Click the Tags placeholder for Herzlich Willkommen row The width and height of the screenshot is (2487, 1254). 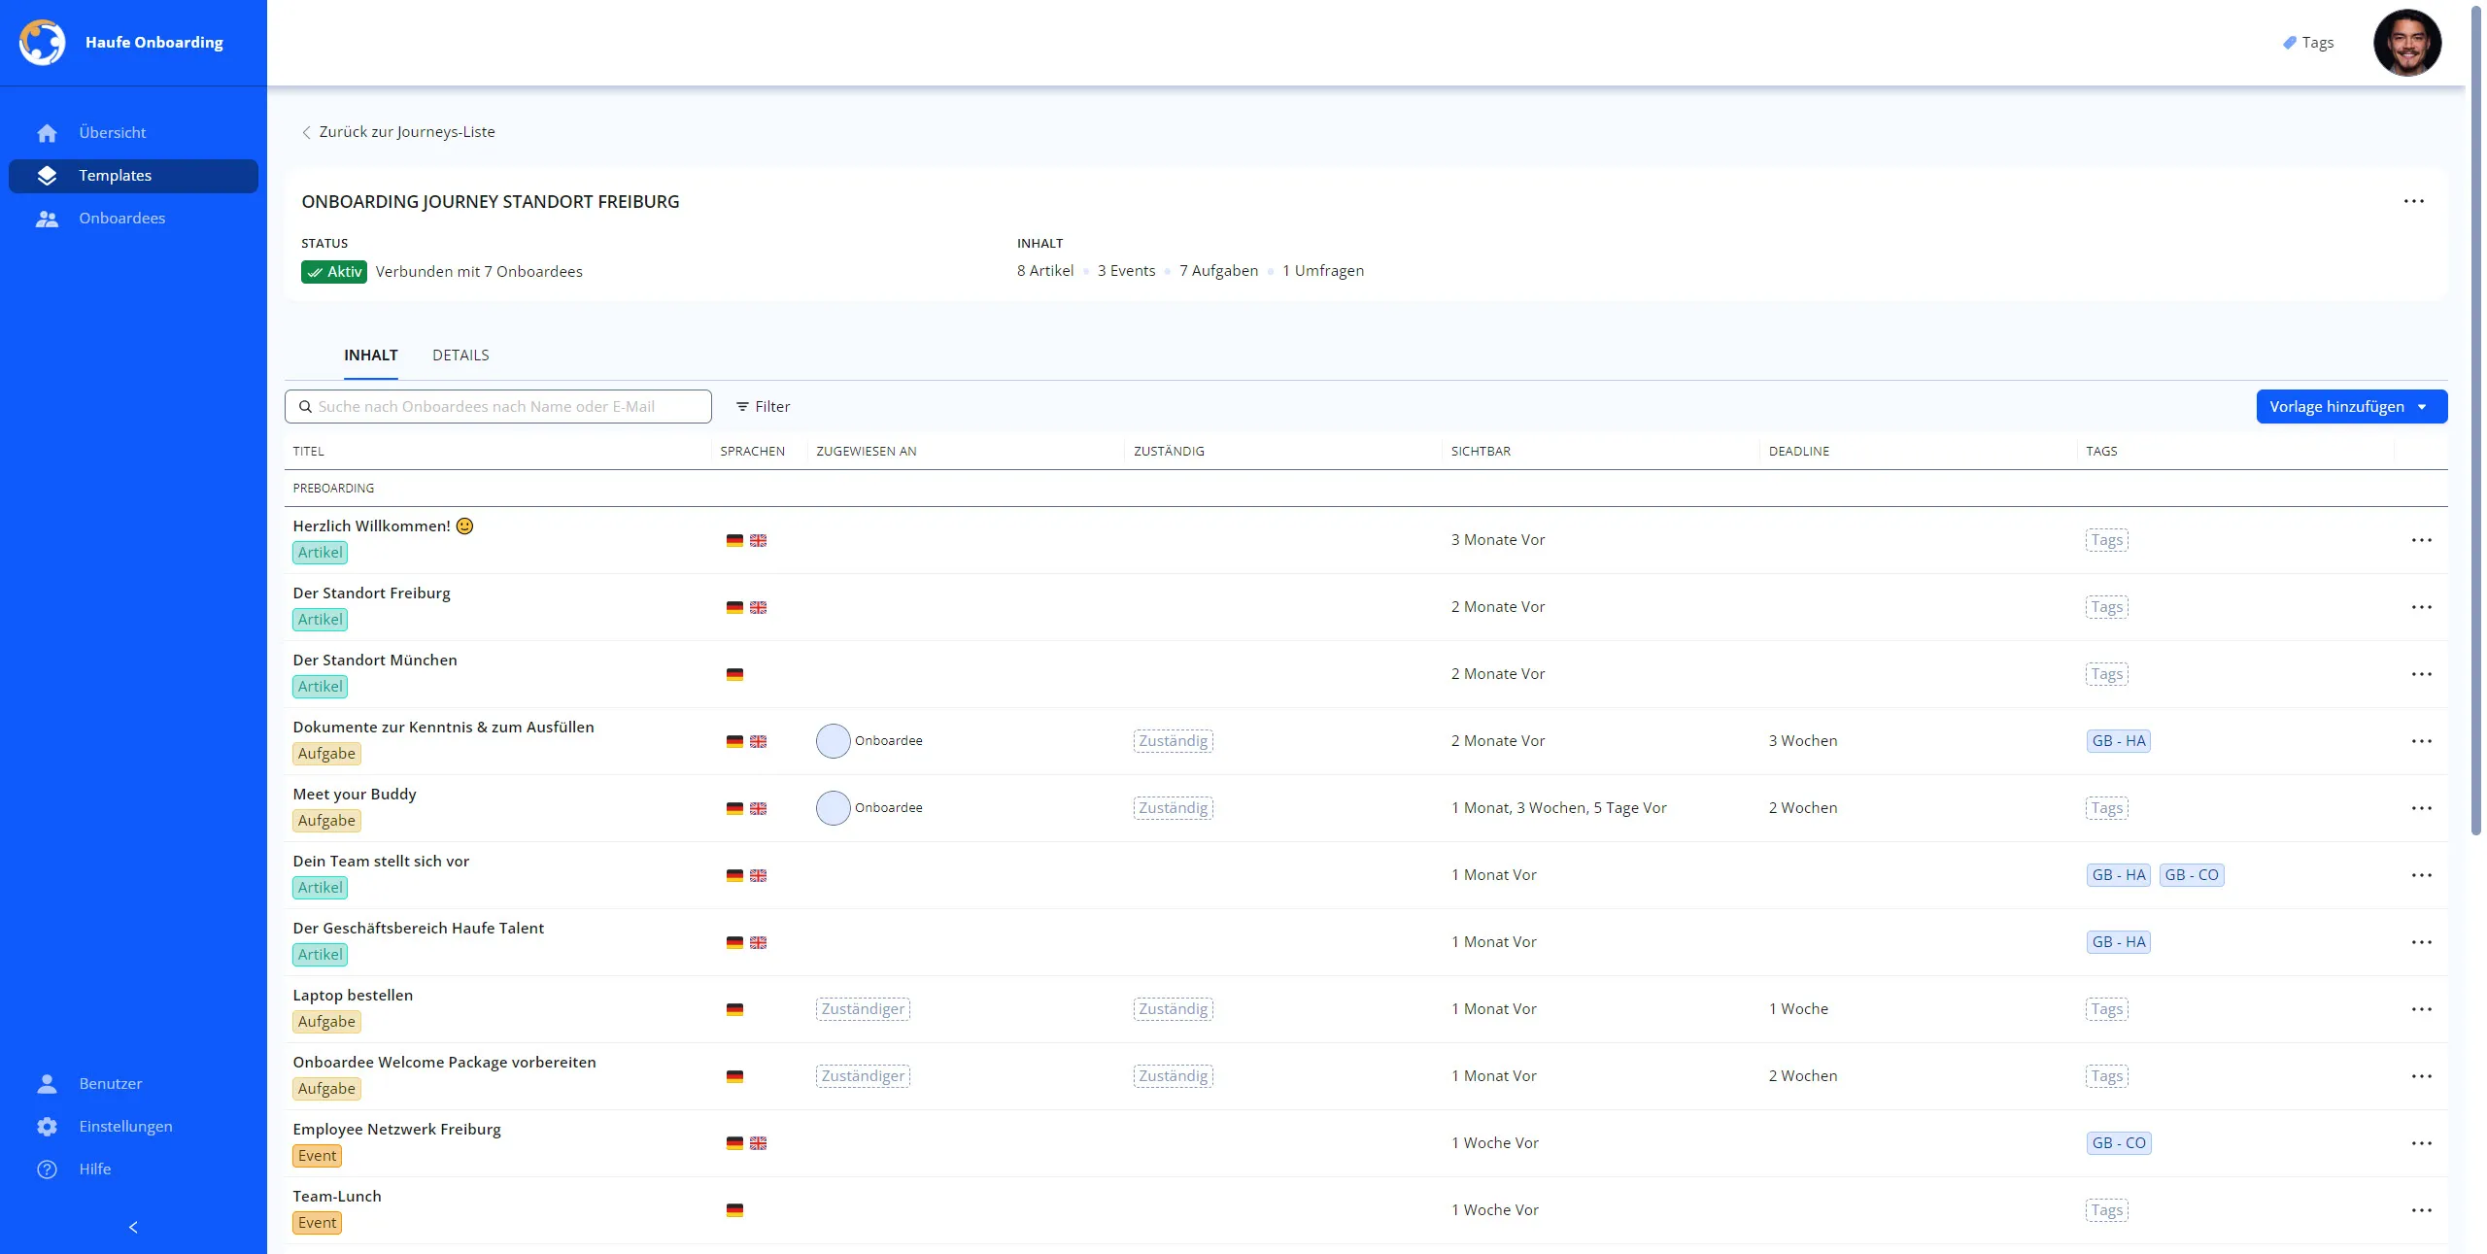point(2106,540)
